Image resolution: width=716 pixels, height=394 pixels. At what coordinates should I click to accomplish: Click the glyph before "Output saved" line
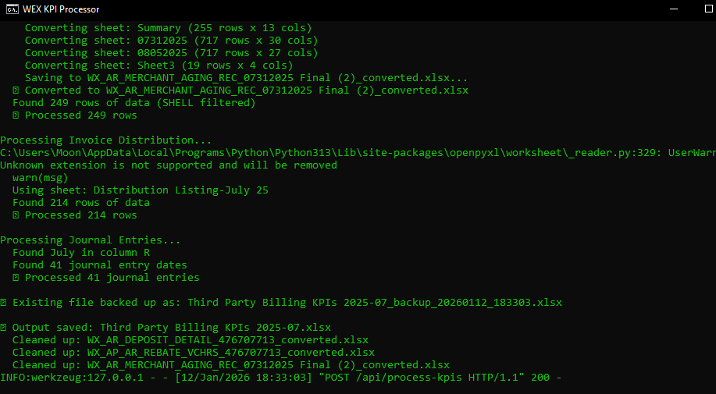pyautogui.click(x=4, y=328)
